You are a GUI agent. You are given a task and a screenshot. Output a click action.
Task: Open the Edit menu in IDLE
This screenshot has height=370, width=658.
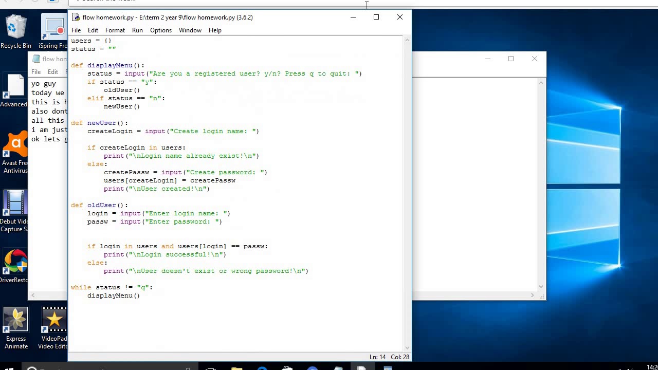click(93, 30)
